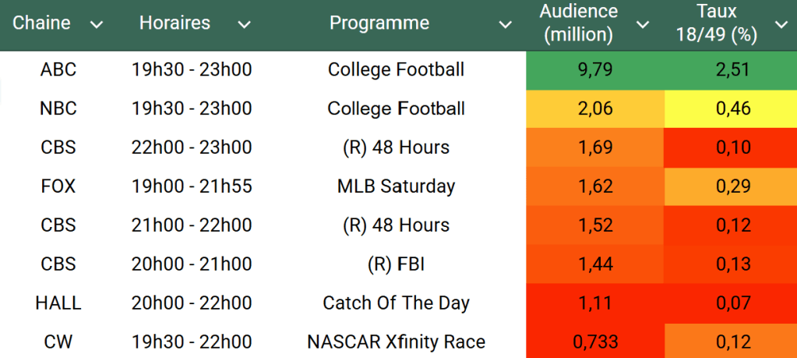Viewport: 797px width, 358px height.
Task: Click the 2,06 audience cell for NBC
Action: pyautogui.click(x=595, y=108)
